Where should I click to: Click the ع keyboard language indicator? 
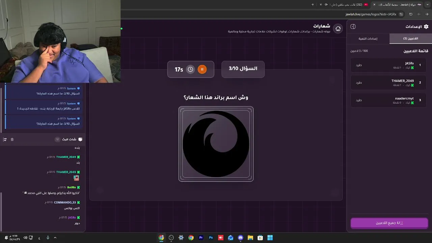click(39, 238)
